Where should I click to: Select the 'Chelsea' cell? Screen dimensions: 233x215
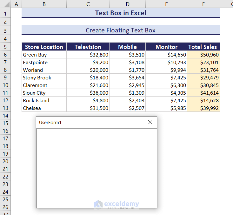pyautogui.click(x=44, y=108)
